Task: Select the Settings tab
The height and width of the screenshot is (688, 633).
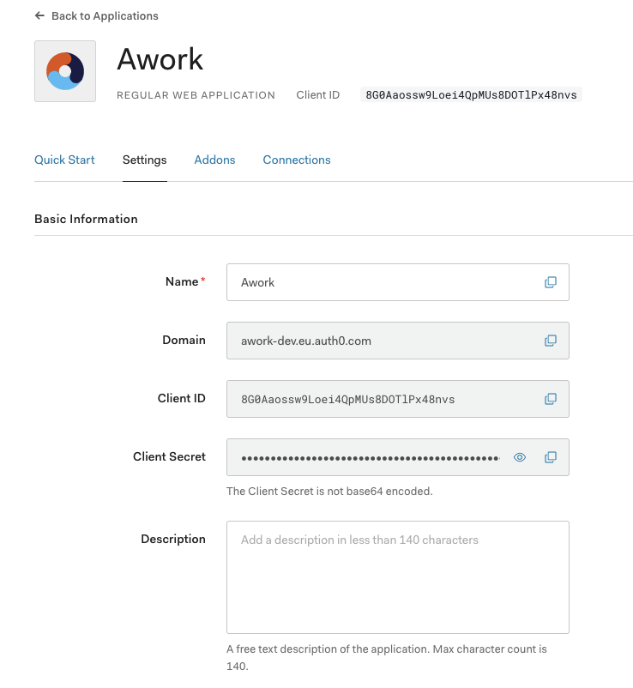Action: 144,160
